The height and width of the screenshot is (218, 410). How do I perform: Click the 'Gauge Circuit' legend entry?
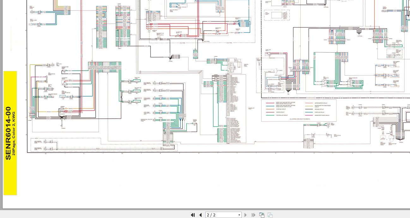pos(280,112)
